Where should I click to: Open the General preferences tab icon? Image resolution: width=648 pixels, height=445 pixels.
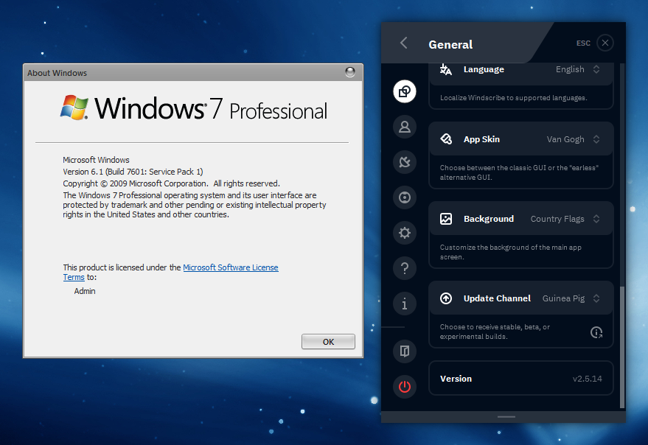[404, 91]
